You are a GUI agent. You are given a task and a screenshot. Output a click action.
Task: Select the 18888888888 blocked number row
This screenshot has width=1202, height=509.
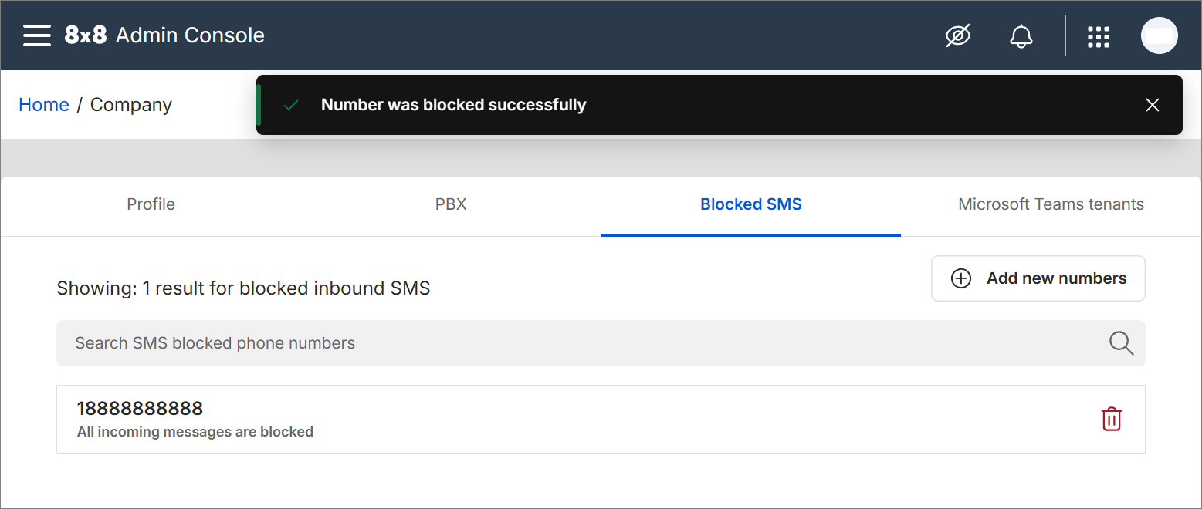540,419
